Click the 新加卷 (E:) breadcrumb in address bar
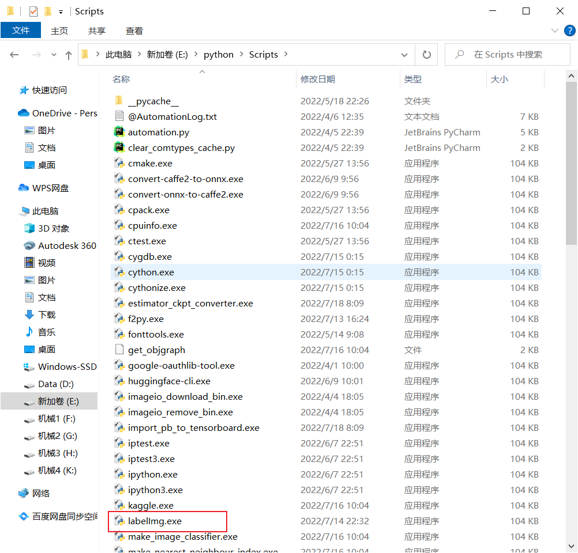The height and width of the screenshot is (553, 578). pyautogui.click(x=167, y=55)
